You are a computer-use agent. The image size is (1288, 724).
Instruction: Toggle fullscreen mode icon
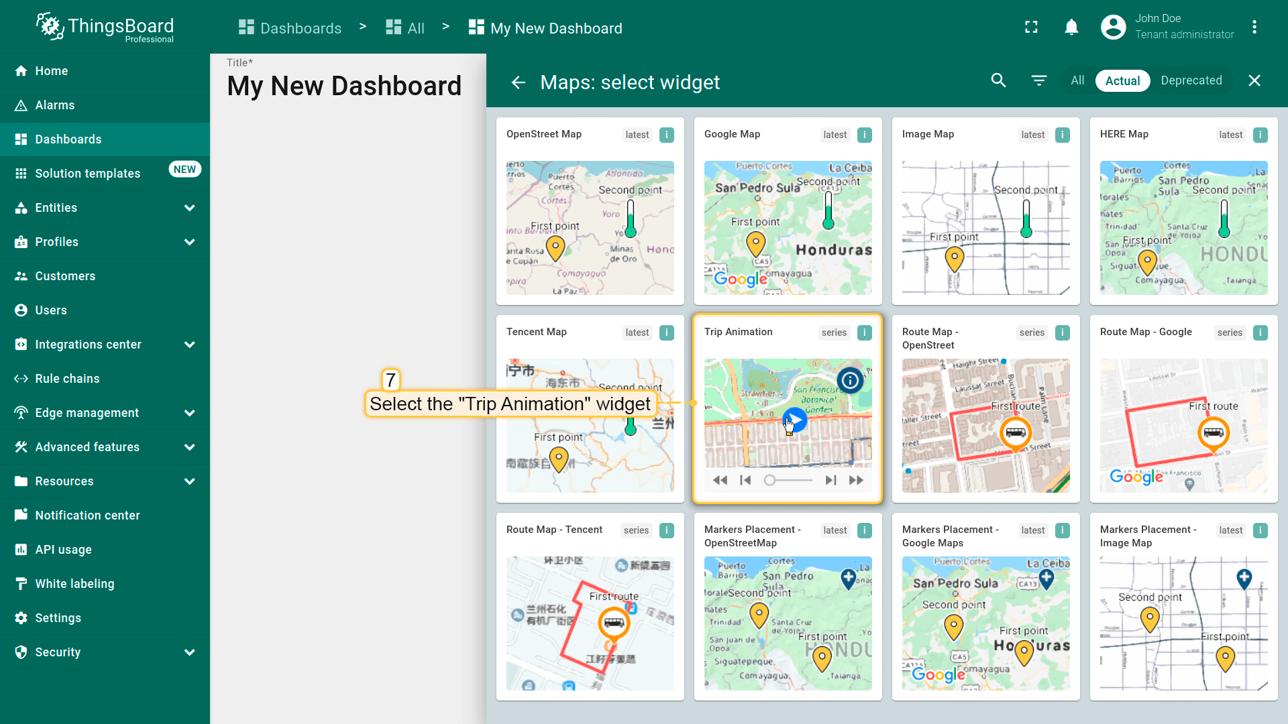click(x=1031, y=27)
